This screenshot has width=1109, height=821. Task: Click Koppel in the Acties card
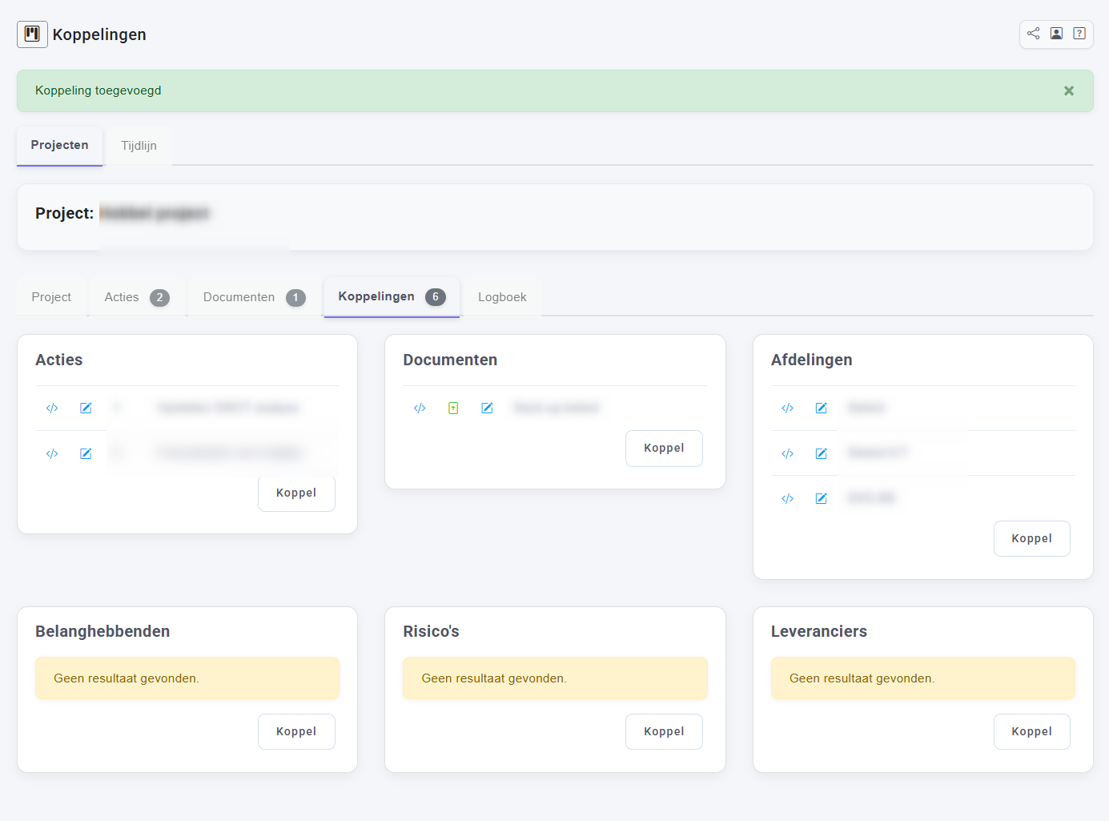[x=296, y=493]
